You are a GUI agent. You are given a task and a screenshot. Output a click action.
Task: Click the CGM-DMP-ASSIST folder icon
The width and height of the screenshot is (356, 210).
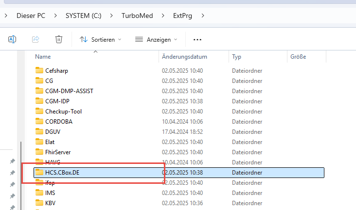(x=39, y=91)
